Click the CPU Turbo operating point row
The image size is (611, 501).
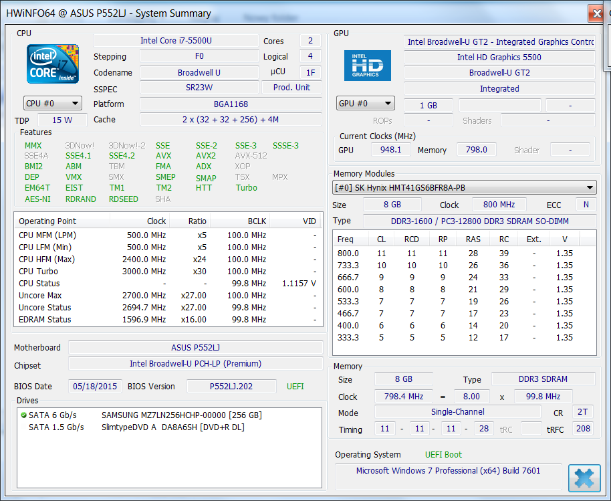point(168,272)
